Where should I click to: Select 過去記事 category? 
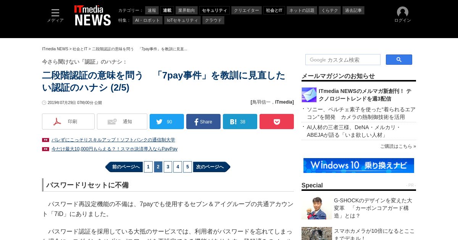pyautogui.click(x=353, y=10)
